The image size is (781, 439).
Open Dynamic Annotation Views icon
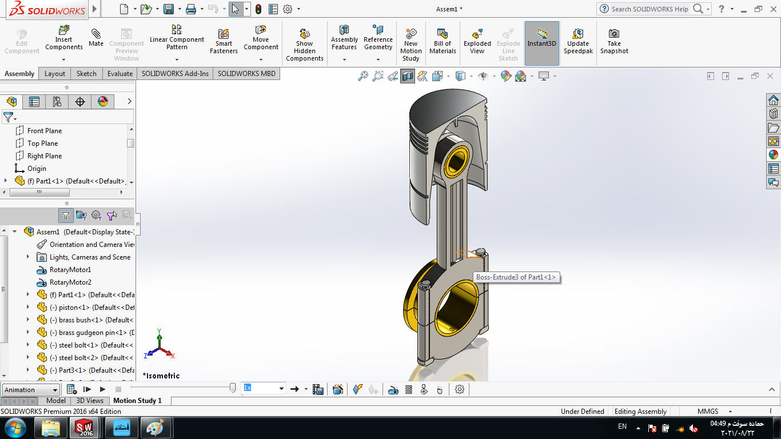click(423, 76)
